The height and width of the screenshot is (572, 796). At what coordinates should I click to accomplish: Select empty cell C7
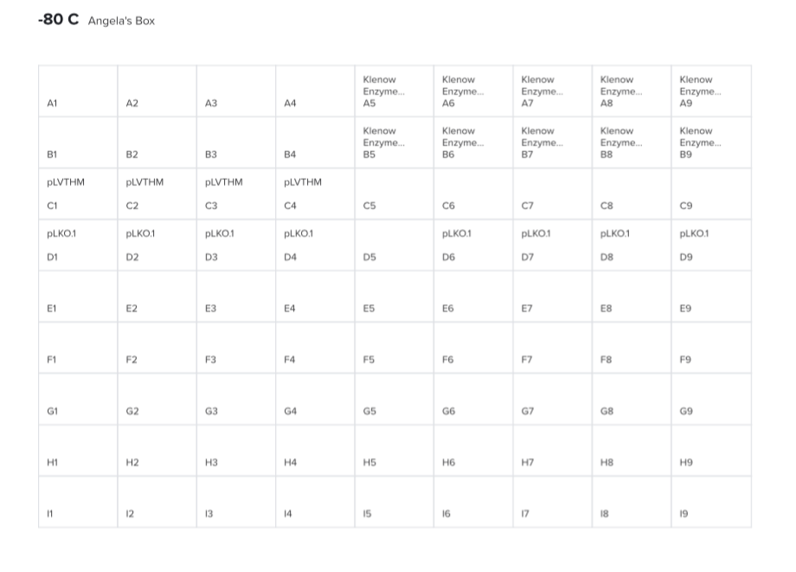tap(552, 194)
